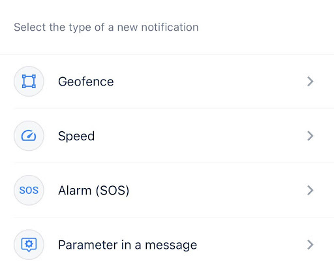Click the Speed speedometer icon
Viewport: 334px width, 271px height.
point(29,136)
